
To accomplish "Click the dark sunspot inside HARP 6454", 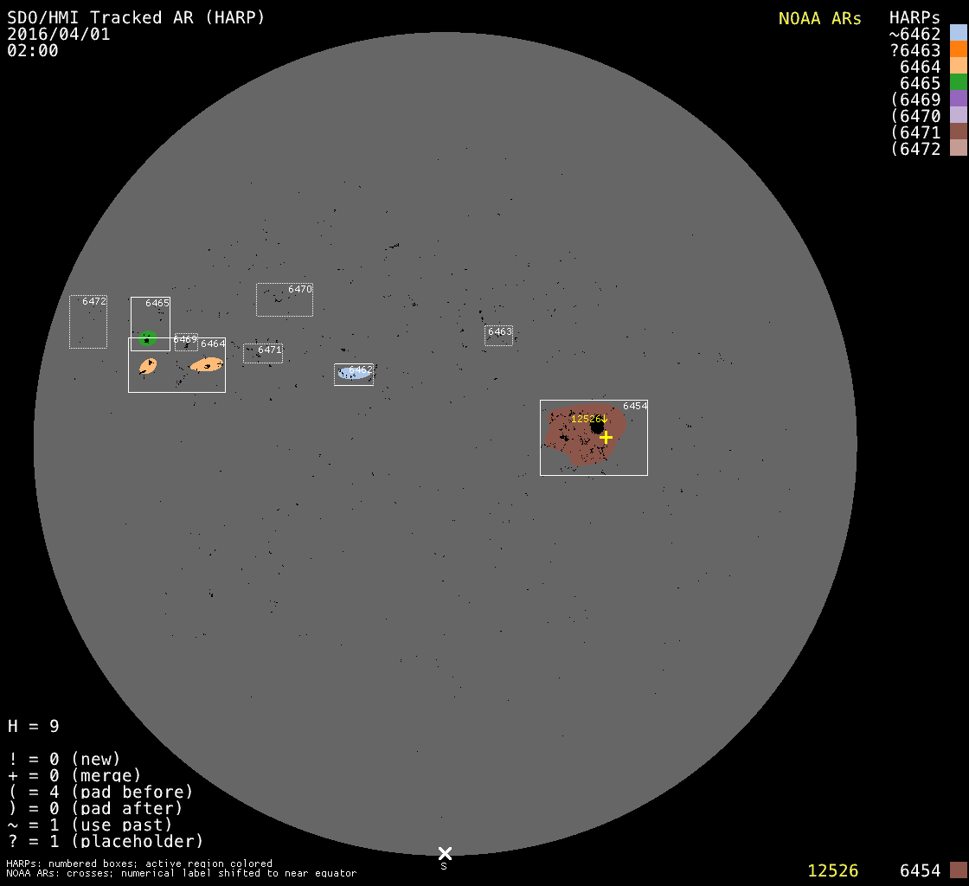I will pos(596,427).
